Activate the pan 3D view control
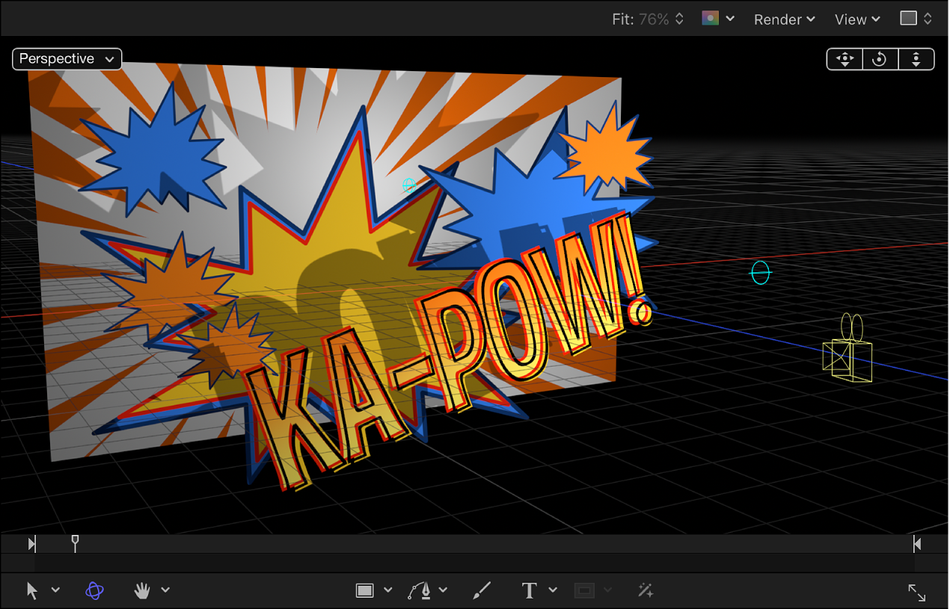The height and width of the screenshot is (609, 950). pos(844,58)
